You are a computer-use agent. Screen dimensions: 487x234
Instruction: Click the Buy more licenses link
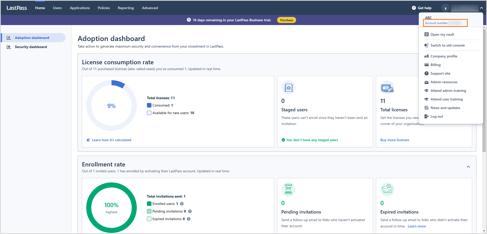[395, 140]
